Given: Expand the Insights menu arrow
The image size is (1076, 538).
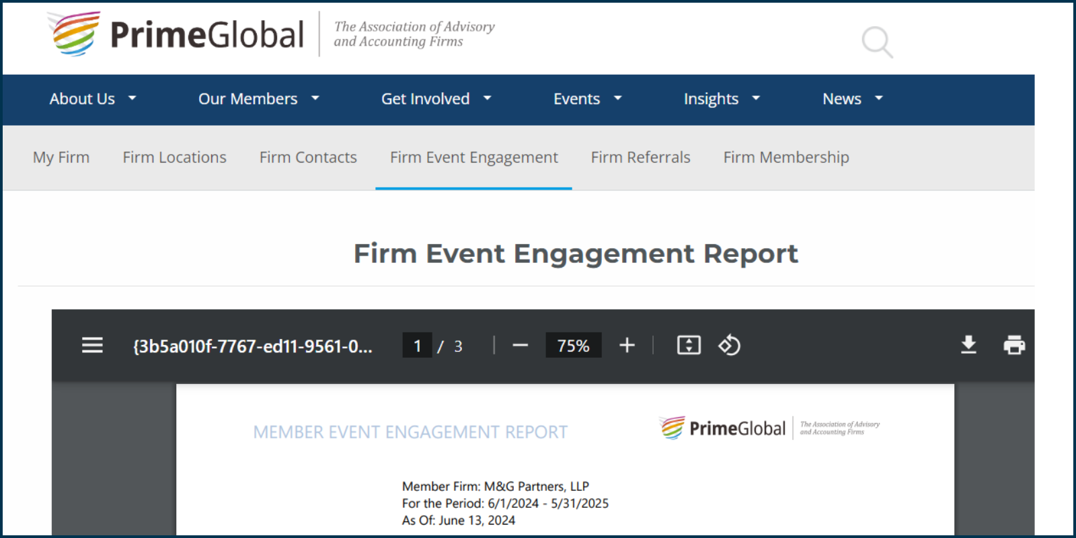Looking at the screenshot, I should (756, 99).
